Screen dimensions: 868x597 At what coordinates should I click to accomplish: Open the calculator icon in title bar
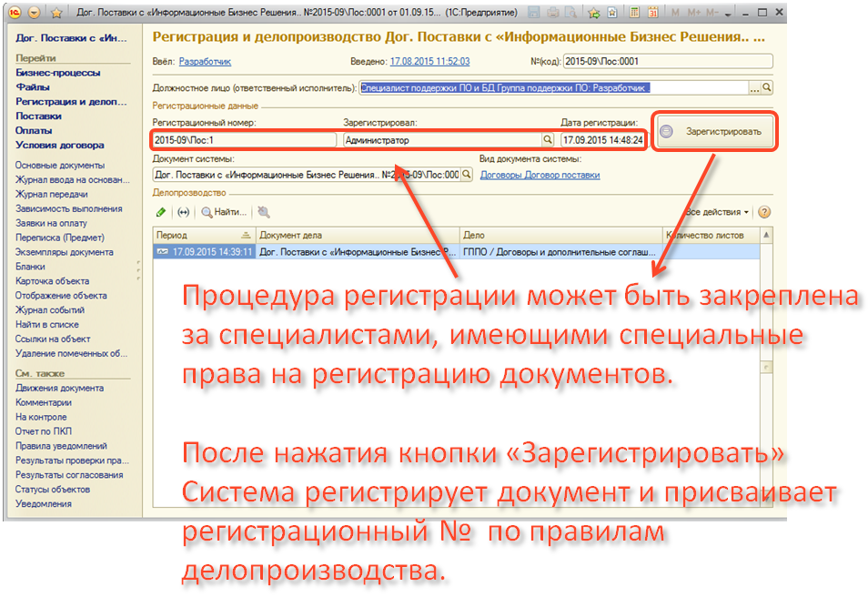[x=633, y=14]
